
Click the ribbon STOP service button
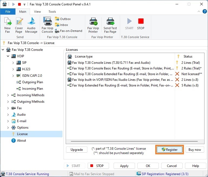141,24
